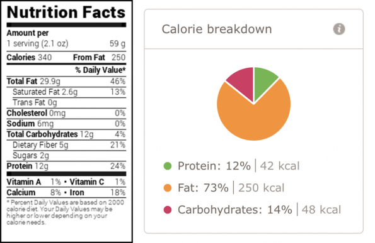Click the info icon beside Calorie breakdown
375x243 pixels.
point(339,29)
